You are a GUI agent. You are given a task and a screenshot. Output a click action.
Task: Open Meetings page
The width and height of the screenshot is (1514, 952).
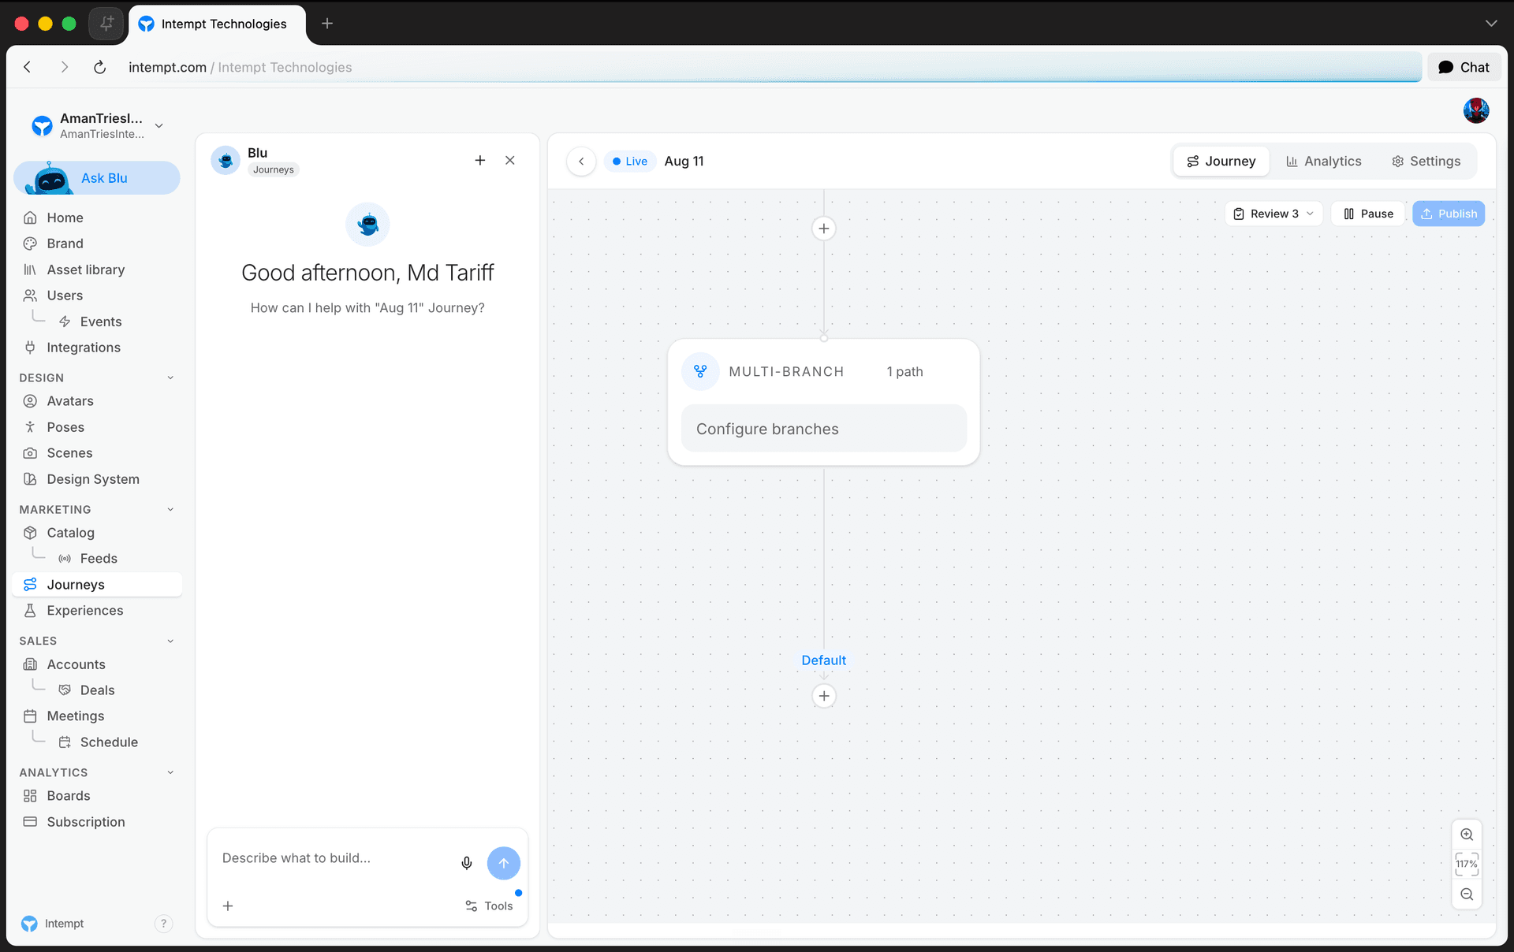click(97, 716)
